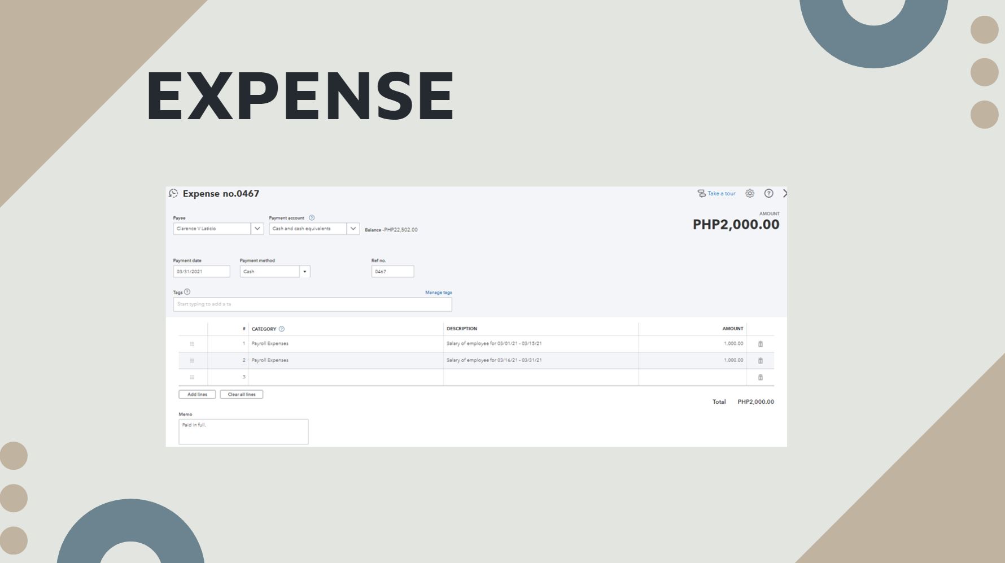Click the trash icon for empty line 3
The height and width of the screenshot is (563, 1005).
[760, 377]
